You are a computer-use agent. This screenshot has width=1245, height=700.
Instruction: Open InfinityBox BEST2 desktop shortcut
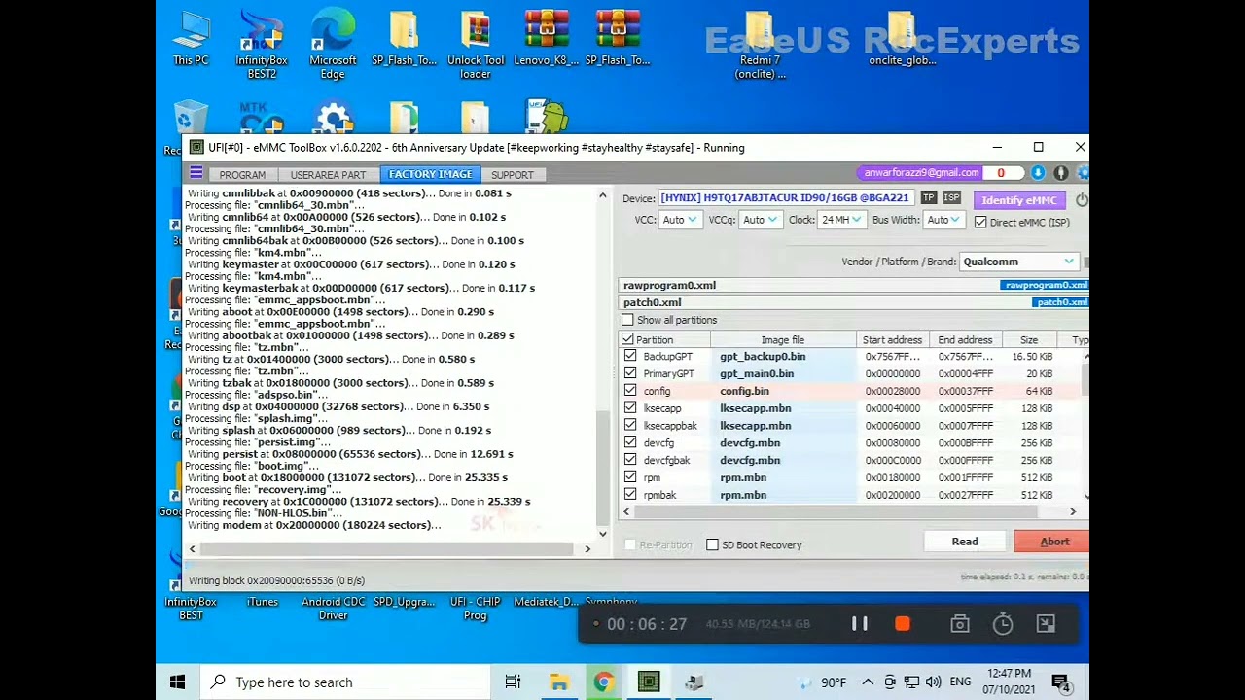tap(262, 44)
